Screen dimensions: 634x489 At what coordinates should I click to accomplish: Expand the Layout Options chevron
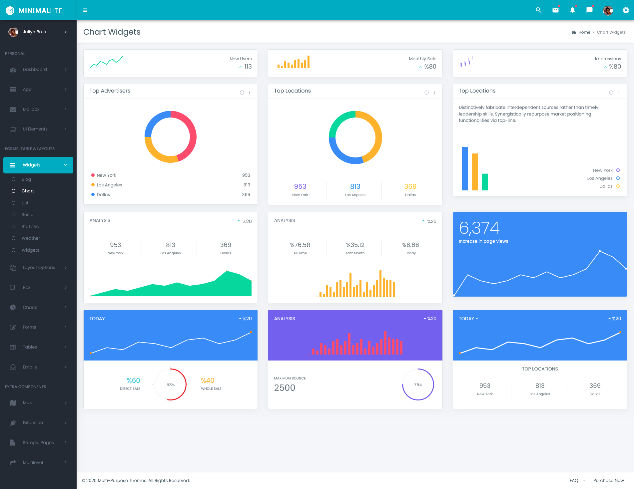pos(66,268)
